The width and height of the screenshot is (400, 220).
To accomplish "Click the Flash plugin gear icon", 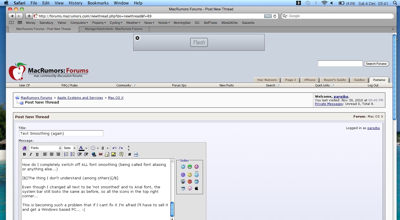I will [x=137, y=38].
